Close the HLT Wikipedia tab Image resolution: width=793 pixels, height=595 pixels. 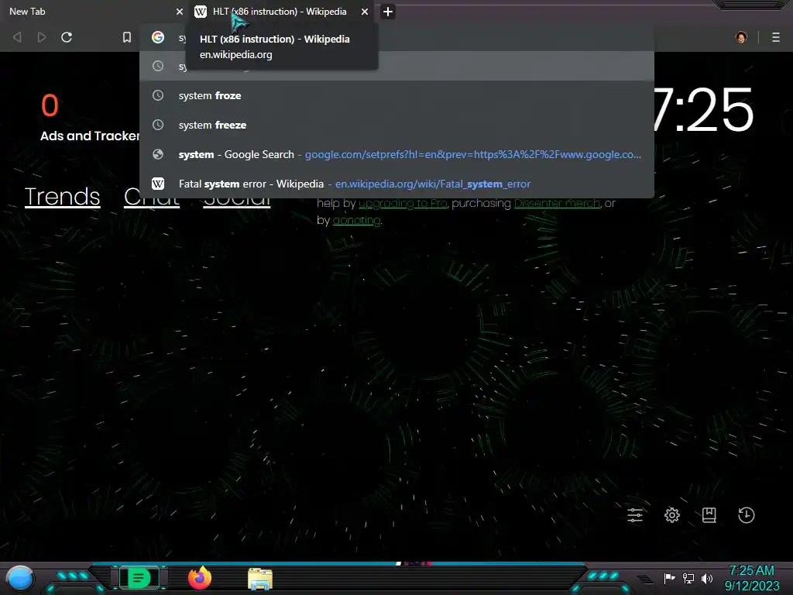coord(365,12)
